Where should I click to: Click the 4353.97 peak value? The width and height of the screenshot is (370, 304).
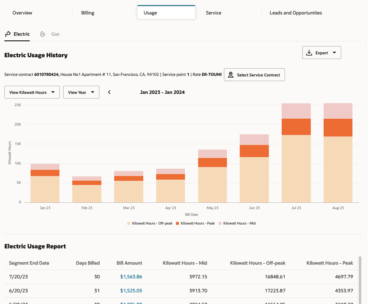[344, 291]
